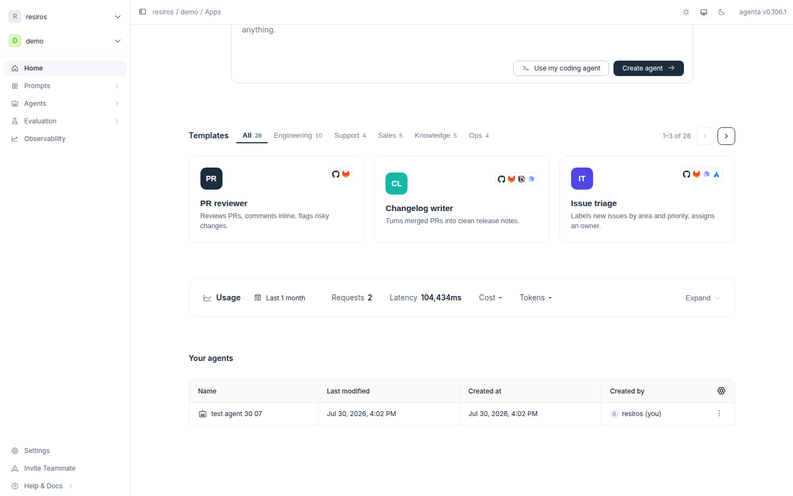
Task: Expand the Usage panel
Action: pos(703,298)
